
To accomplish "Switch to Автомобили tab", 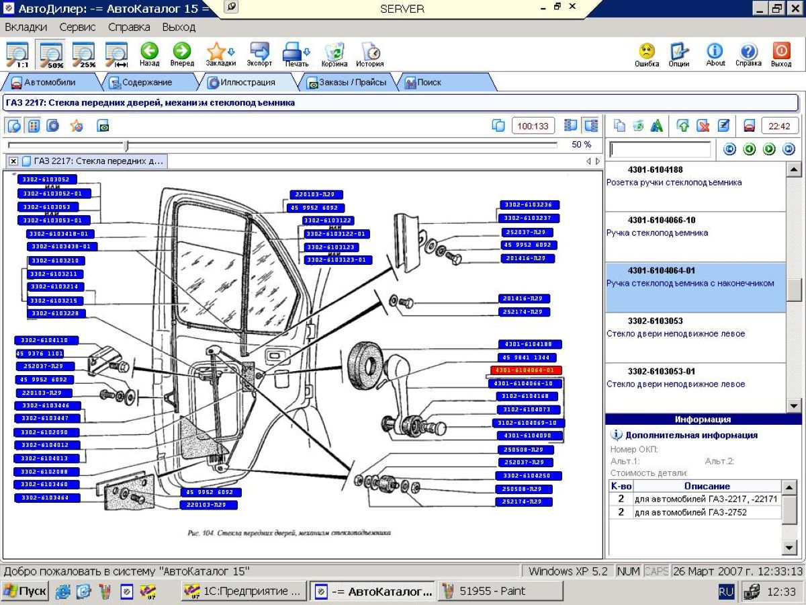I will pos(50,82).
